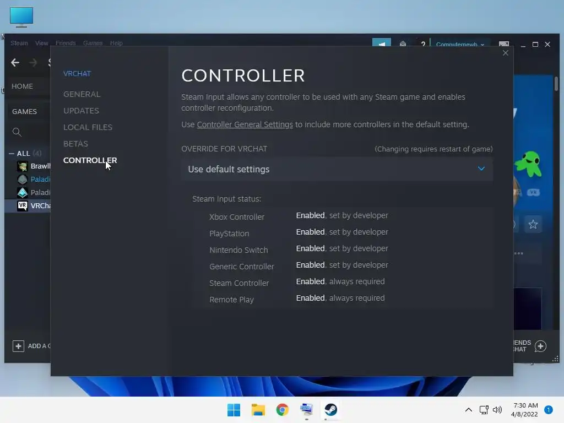564x423 pixels.
Task: Open the Windows Start menu
Action: click(x=234, y=410)
